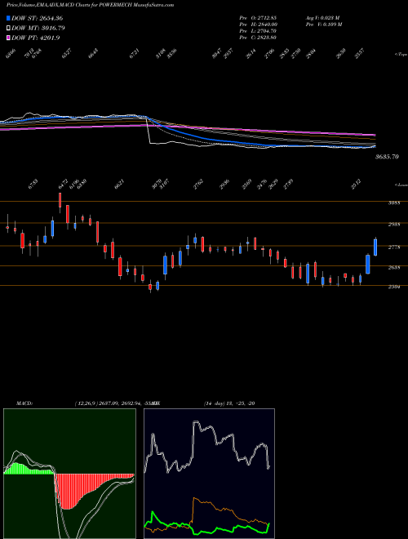Click the 2775 price axis label
This screenshot has height=539, width=408.
click(393, 247)
